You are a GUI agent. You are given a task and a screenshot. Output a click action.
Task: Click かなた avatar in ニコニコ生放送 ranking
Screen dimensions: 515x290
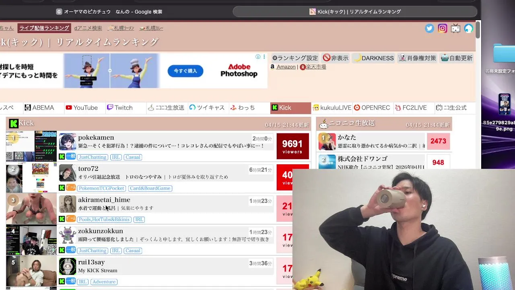[x=327, y=141]
